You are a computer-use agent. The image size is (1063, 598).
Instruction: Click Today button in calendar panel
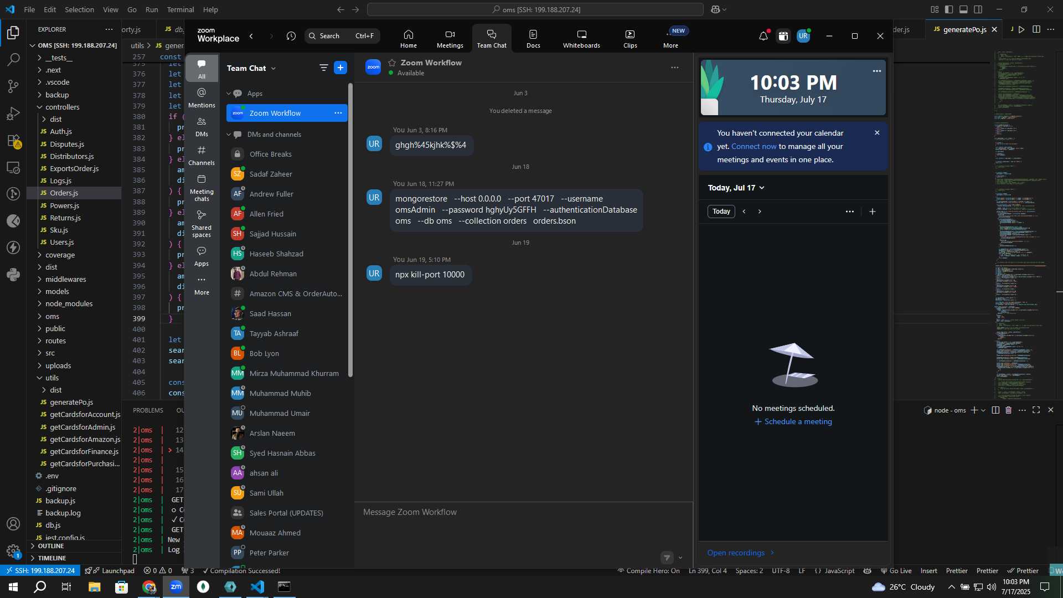pos(721,212)
